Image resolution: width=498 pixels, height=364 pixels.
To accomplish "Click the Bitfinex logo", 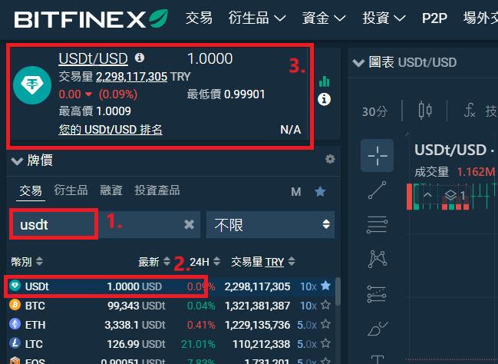I will tap(91, 18).
